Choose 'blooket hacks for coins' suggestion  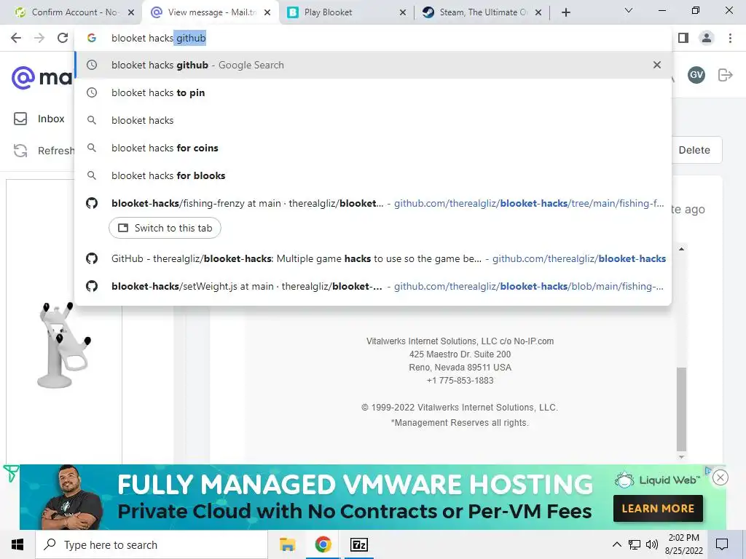(x=373, y=148)
